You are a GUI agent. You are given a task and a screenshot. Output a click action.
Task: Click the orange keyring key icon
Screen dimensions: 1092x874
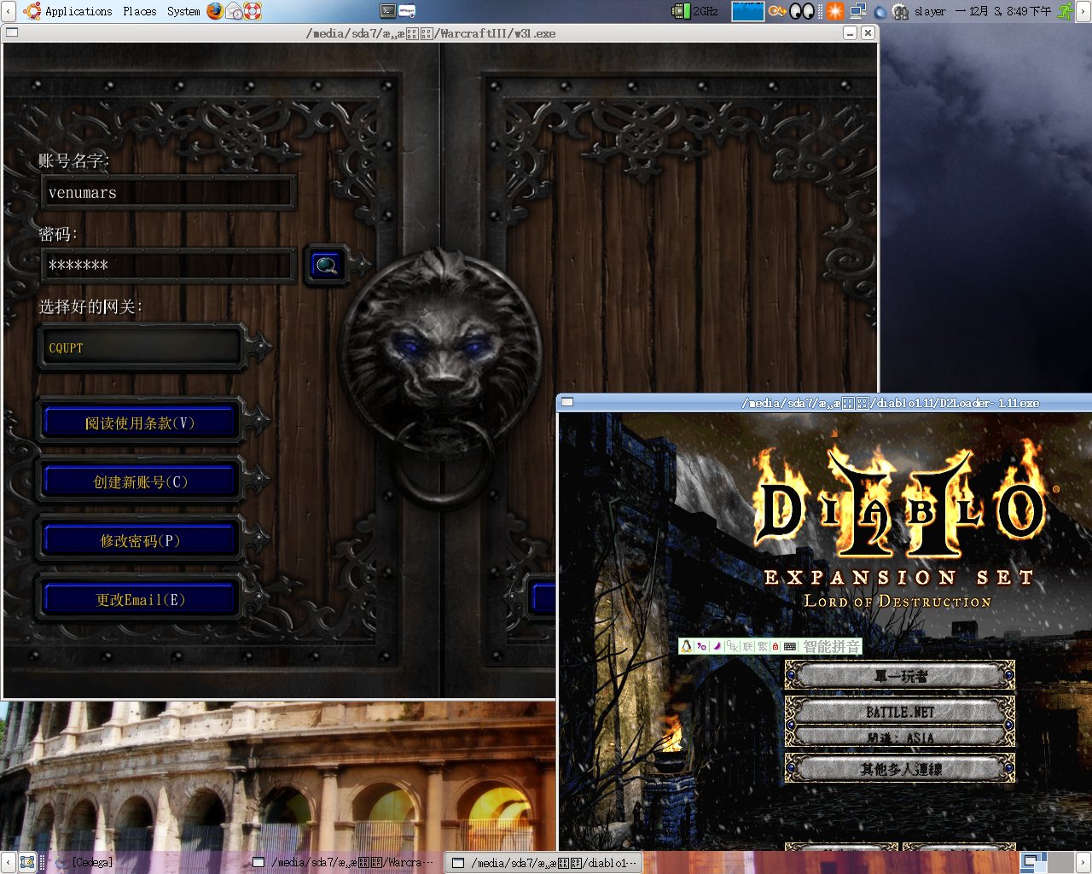776,11
